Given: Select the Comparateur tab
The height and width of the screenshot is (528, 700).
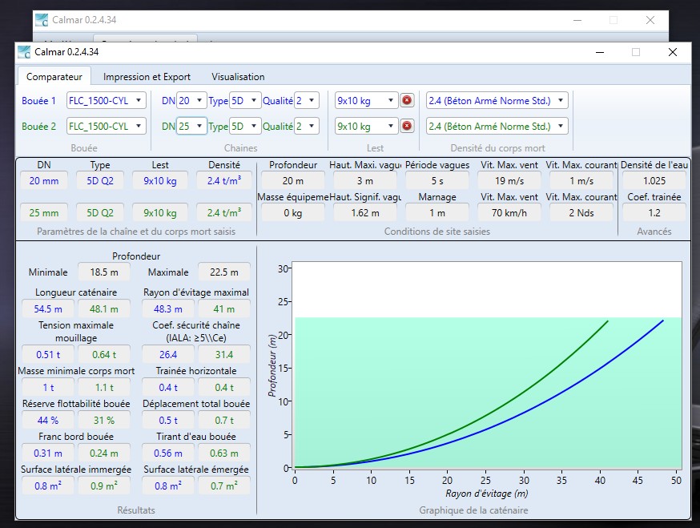Looking at the screenshot, I should 54,77.
